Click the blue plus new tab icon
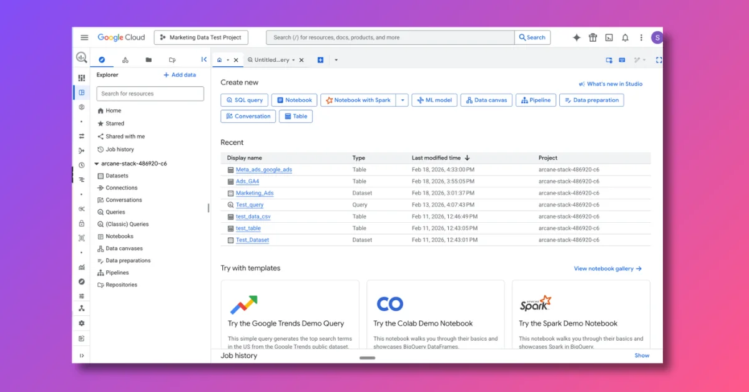 point(320,60)
